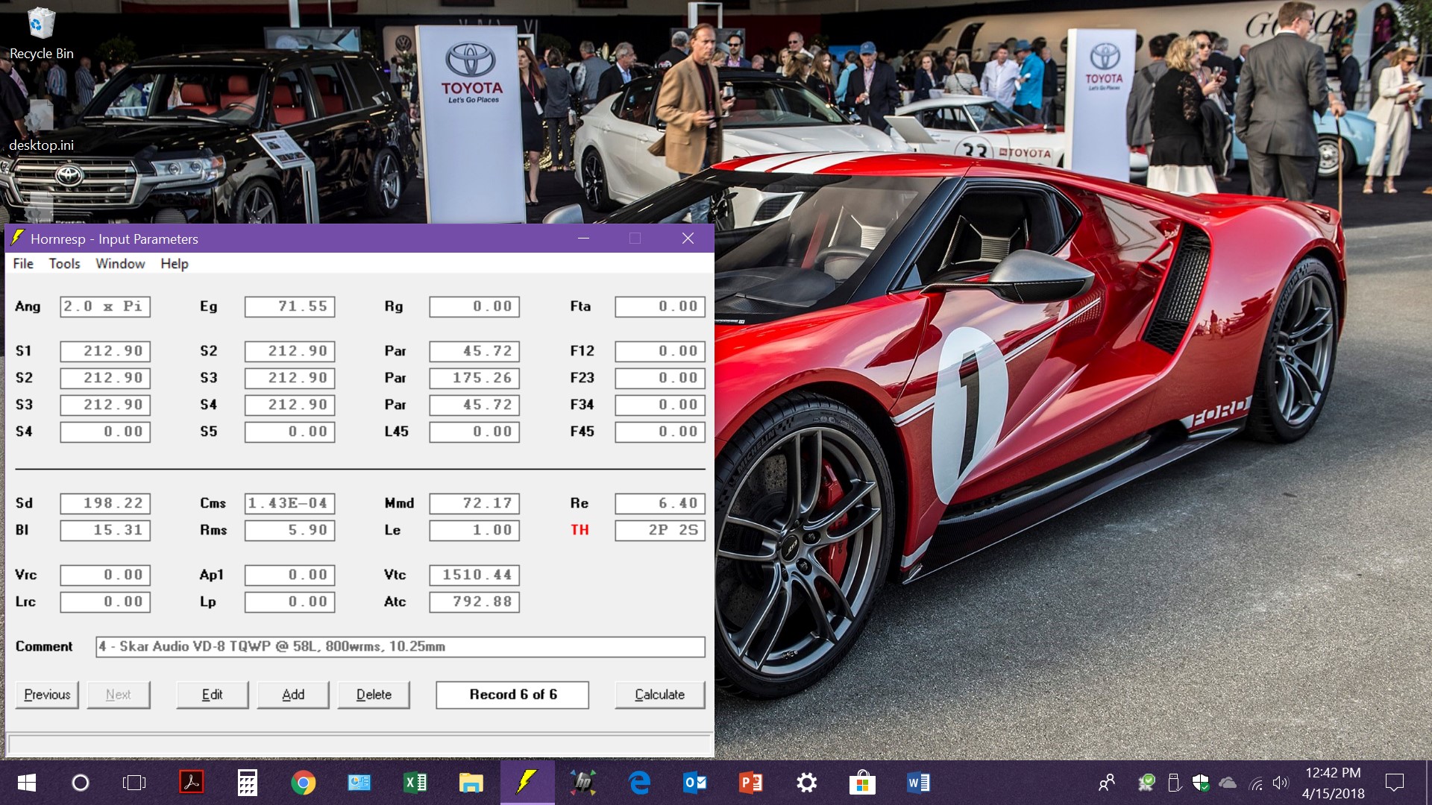Select the Sd field 198.22
1432x805 pixels.
tap(105, 503)
